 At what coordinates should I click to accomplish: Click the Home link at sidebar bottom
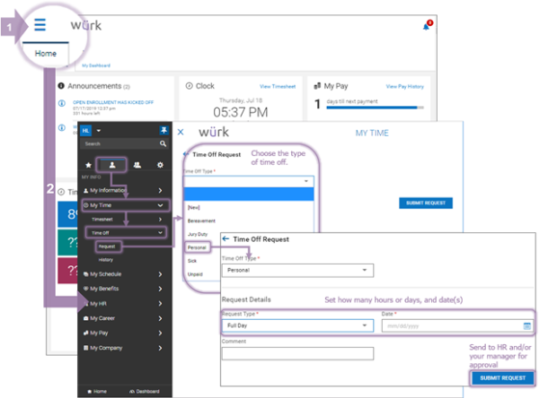(97, 391)
